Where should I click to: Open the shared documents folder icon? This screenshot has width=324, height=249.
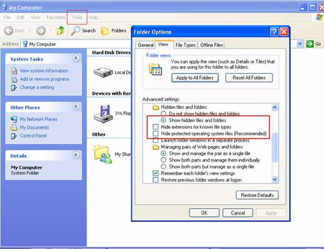(102, 154)
